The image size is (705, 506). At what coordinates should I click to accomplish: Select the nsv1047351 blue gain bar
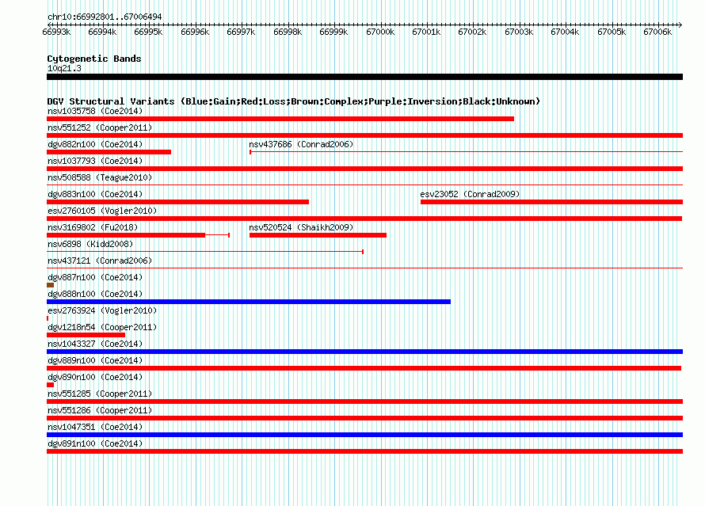click(x=364, y=435)
